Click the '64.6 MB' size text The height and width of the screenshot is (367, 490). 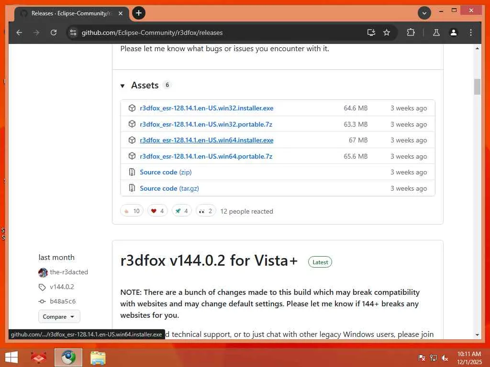click(356, 108)
